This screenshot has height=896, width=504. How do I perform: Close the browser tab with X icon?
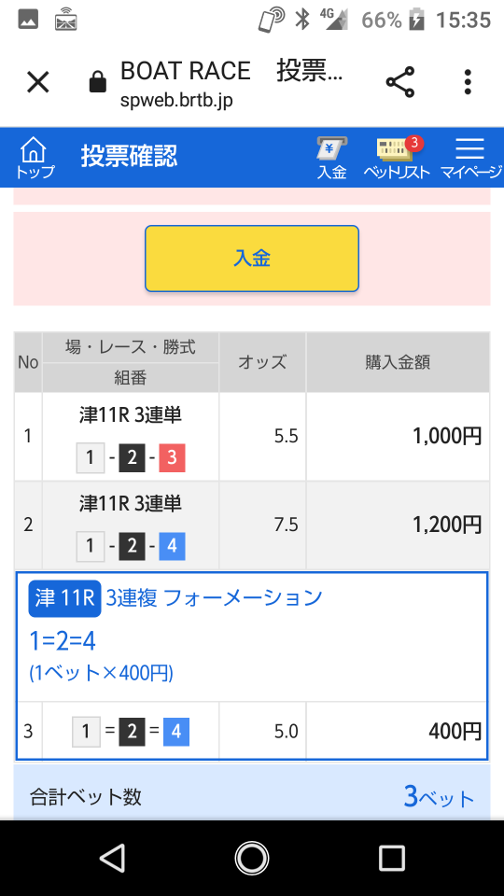point(38,83)
